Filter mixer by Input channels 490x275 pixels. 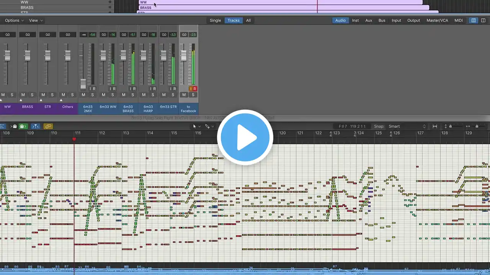tap(397, 20)
